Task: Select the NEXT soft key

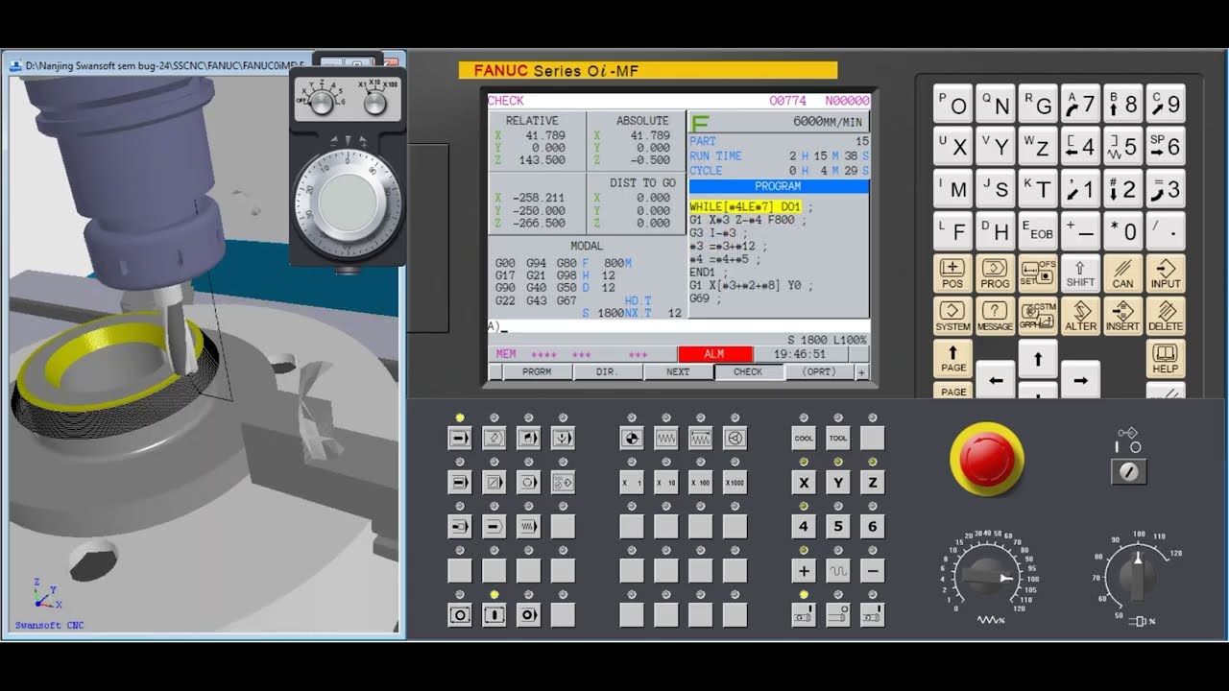Action: (x=678, y=372)
